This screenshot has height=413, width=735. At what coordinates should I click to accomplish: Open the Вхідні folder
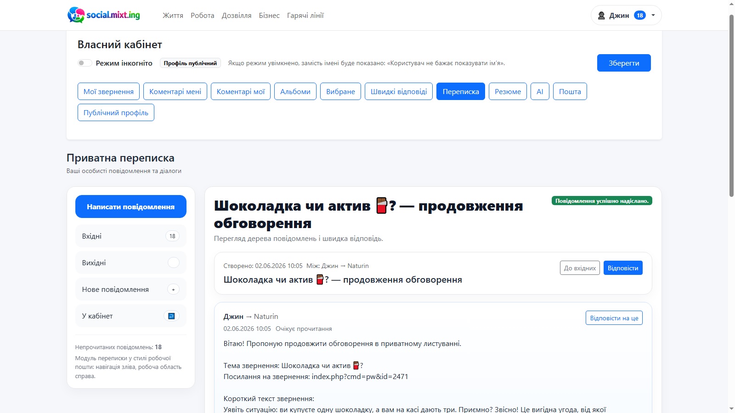point(131,236)
